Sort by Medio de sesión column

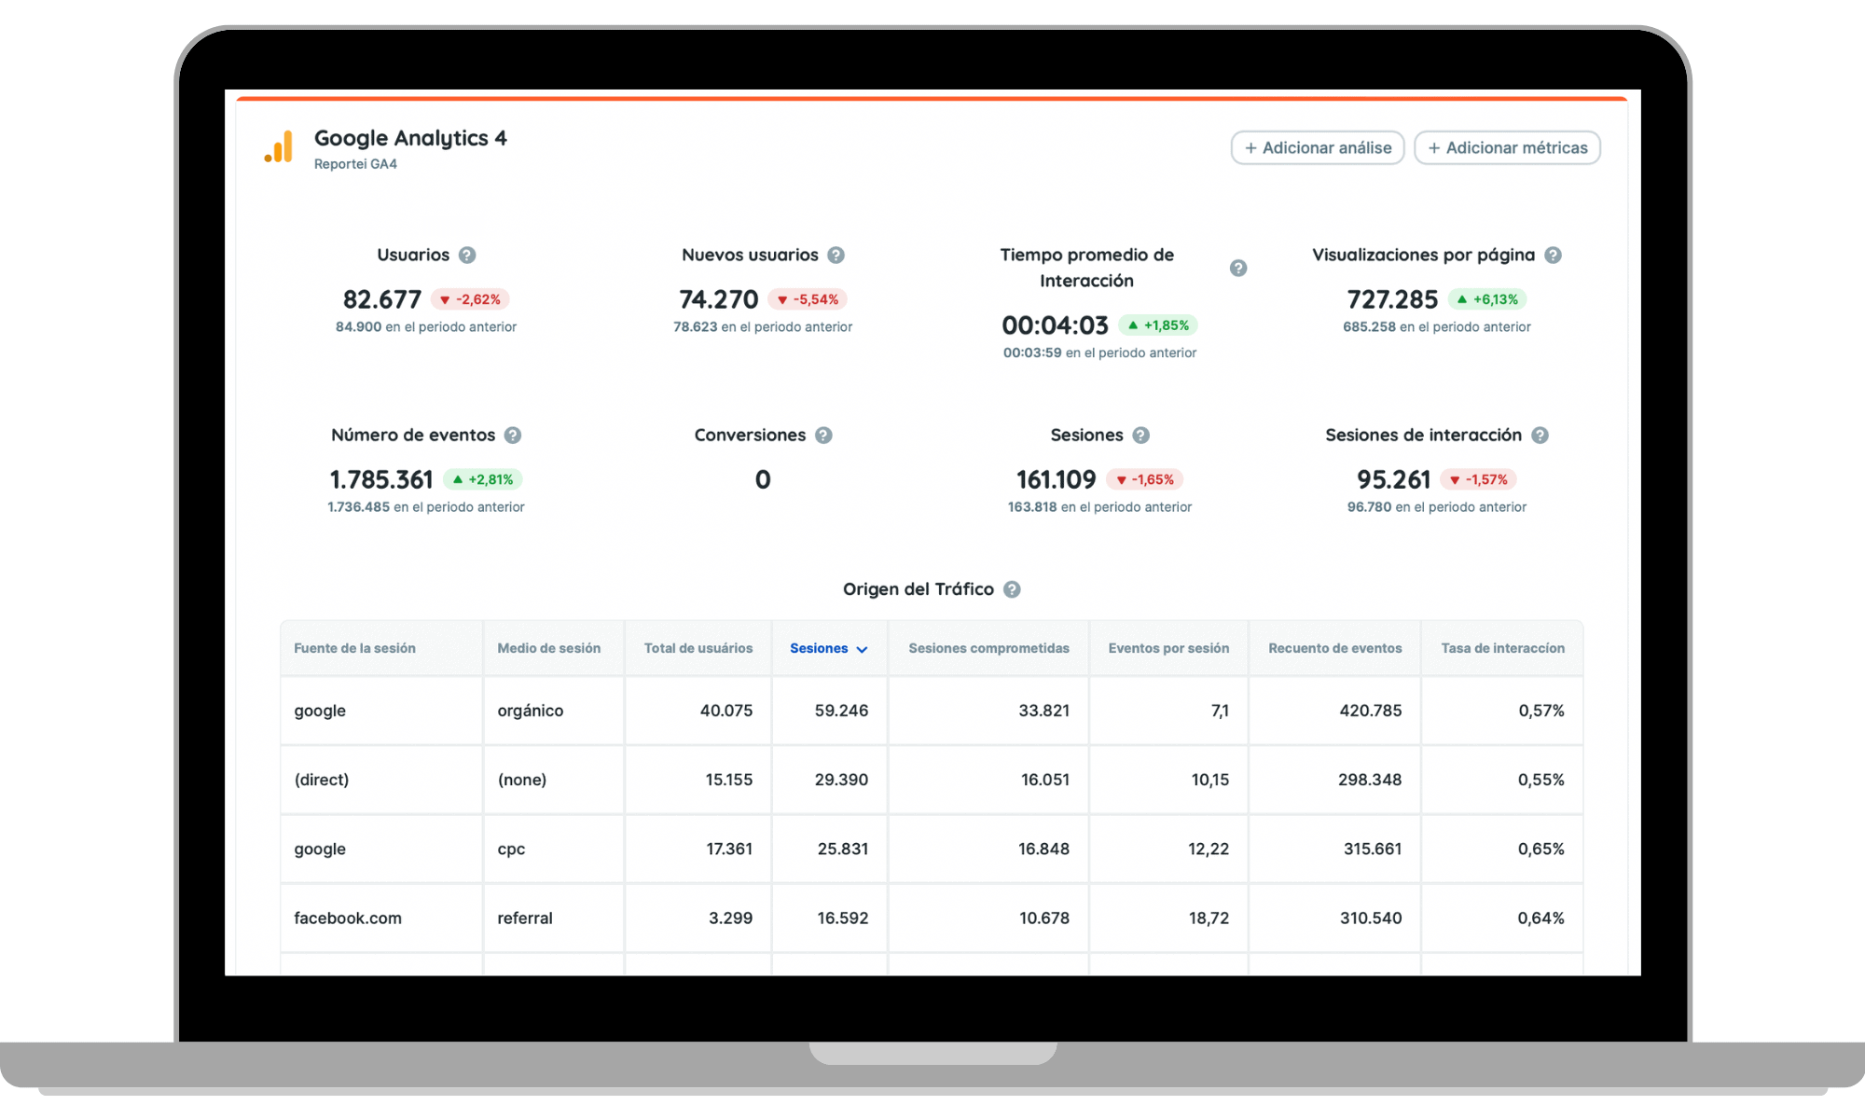549,648
